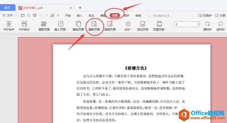Close the 文字文稿1_.pdf tab
Image resolution: width=227 pixels, height=123 pixels.
click(71, 8)
